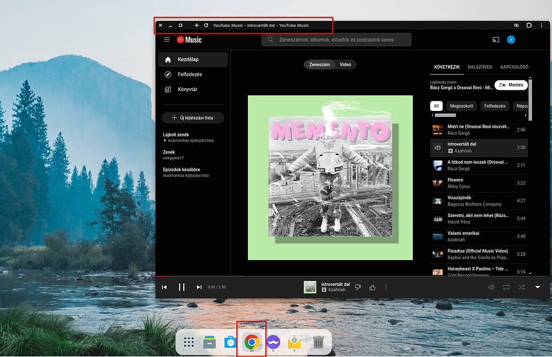Open more options for current song

point(386,287)
